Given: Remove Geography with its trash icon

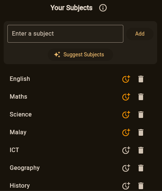Looking at the screenshot, I should pos(141,168).
